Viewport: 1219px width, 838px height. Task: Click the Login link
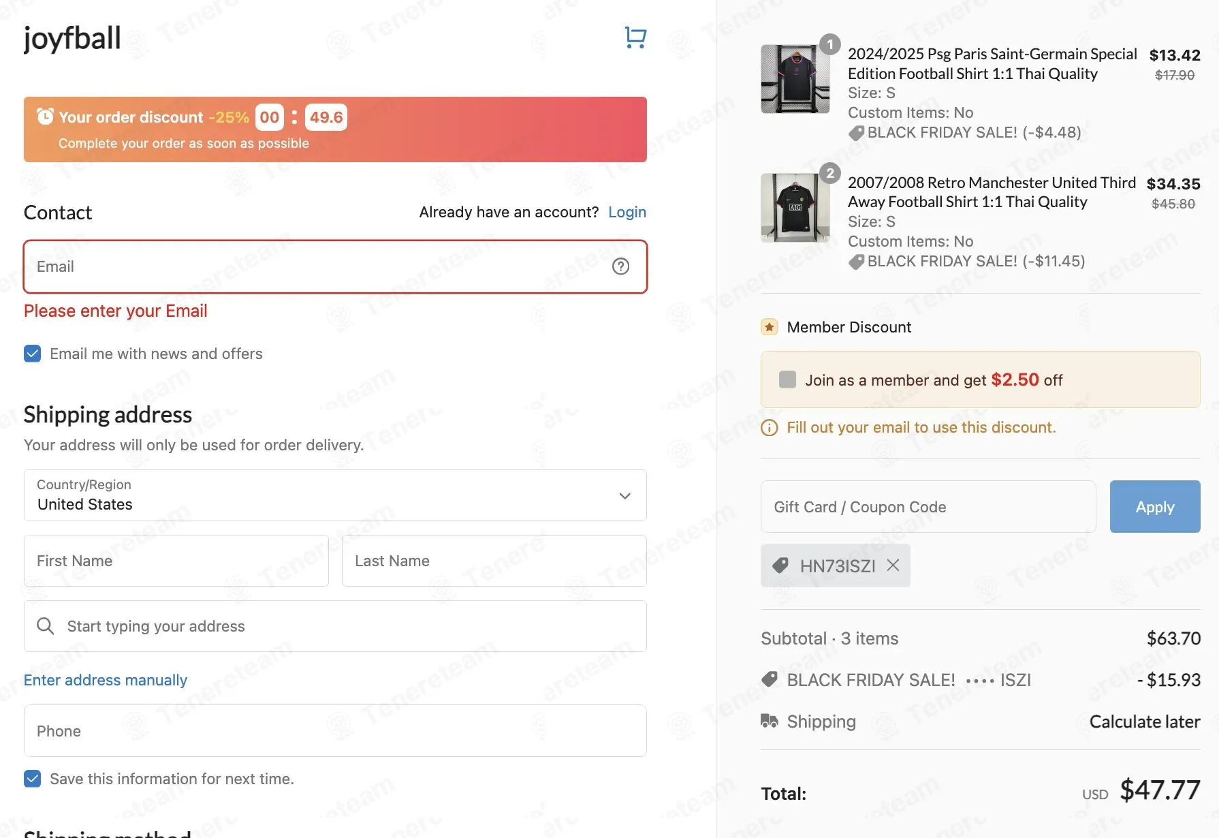click(627, 213)
